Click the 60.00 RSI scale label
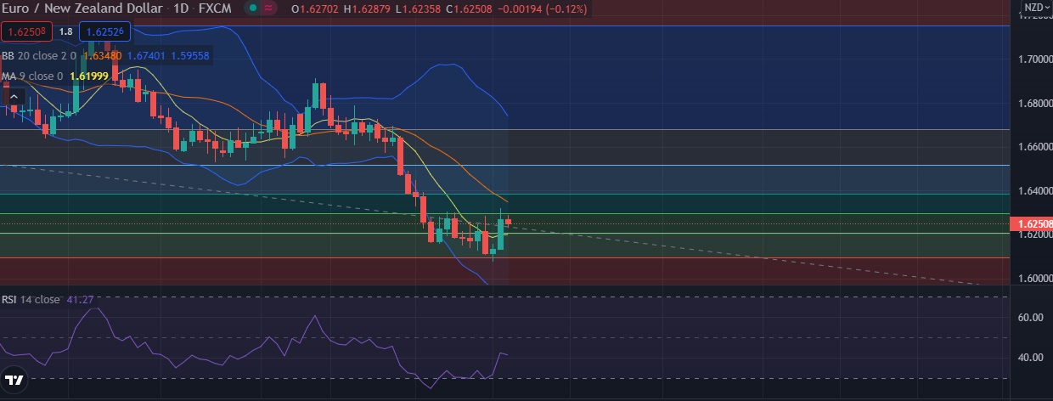Screen dimensions: 1053x401 pyautogui.click(x=1031, y=318)
